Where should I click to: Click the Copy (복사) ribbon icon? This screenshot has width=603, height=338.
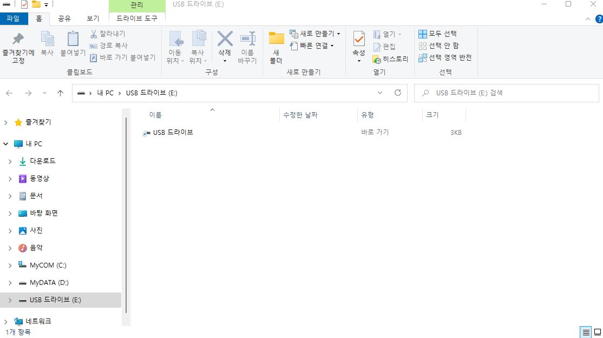pos(47,39)
